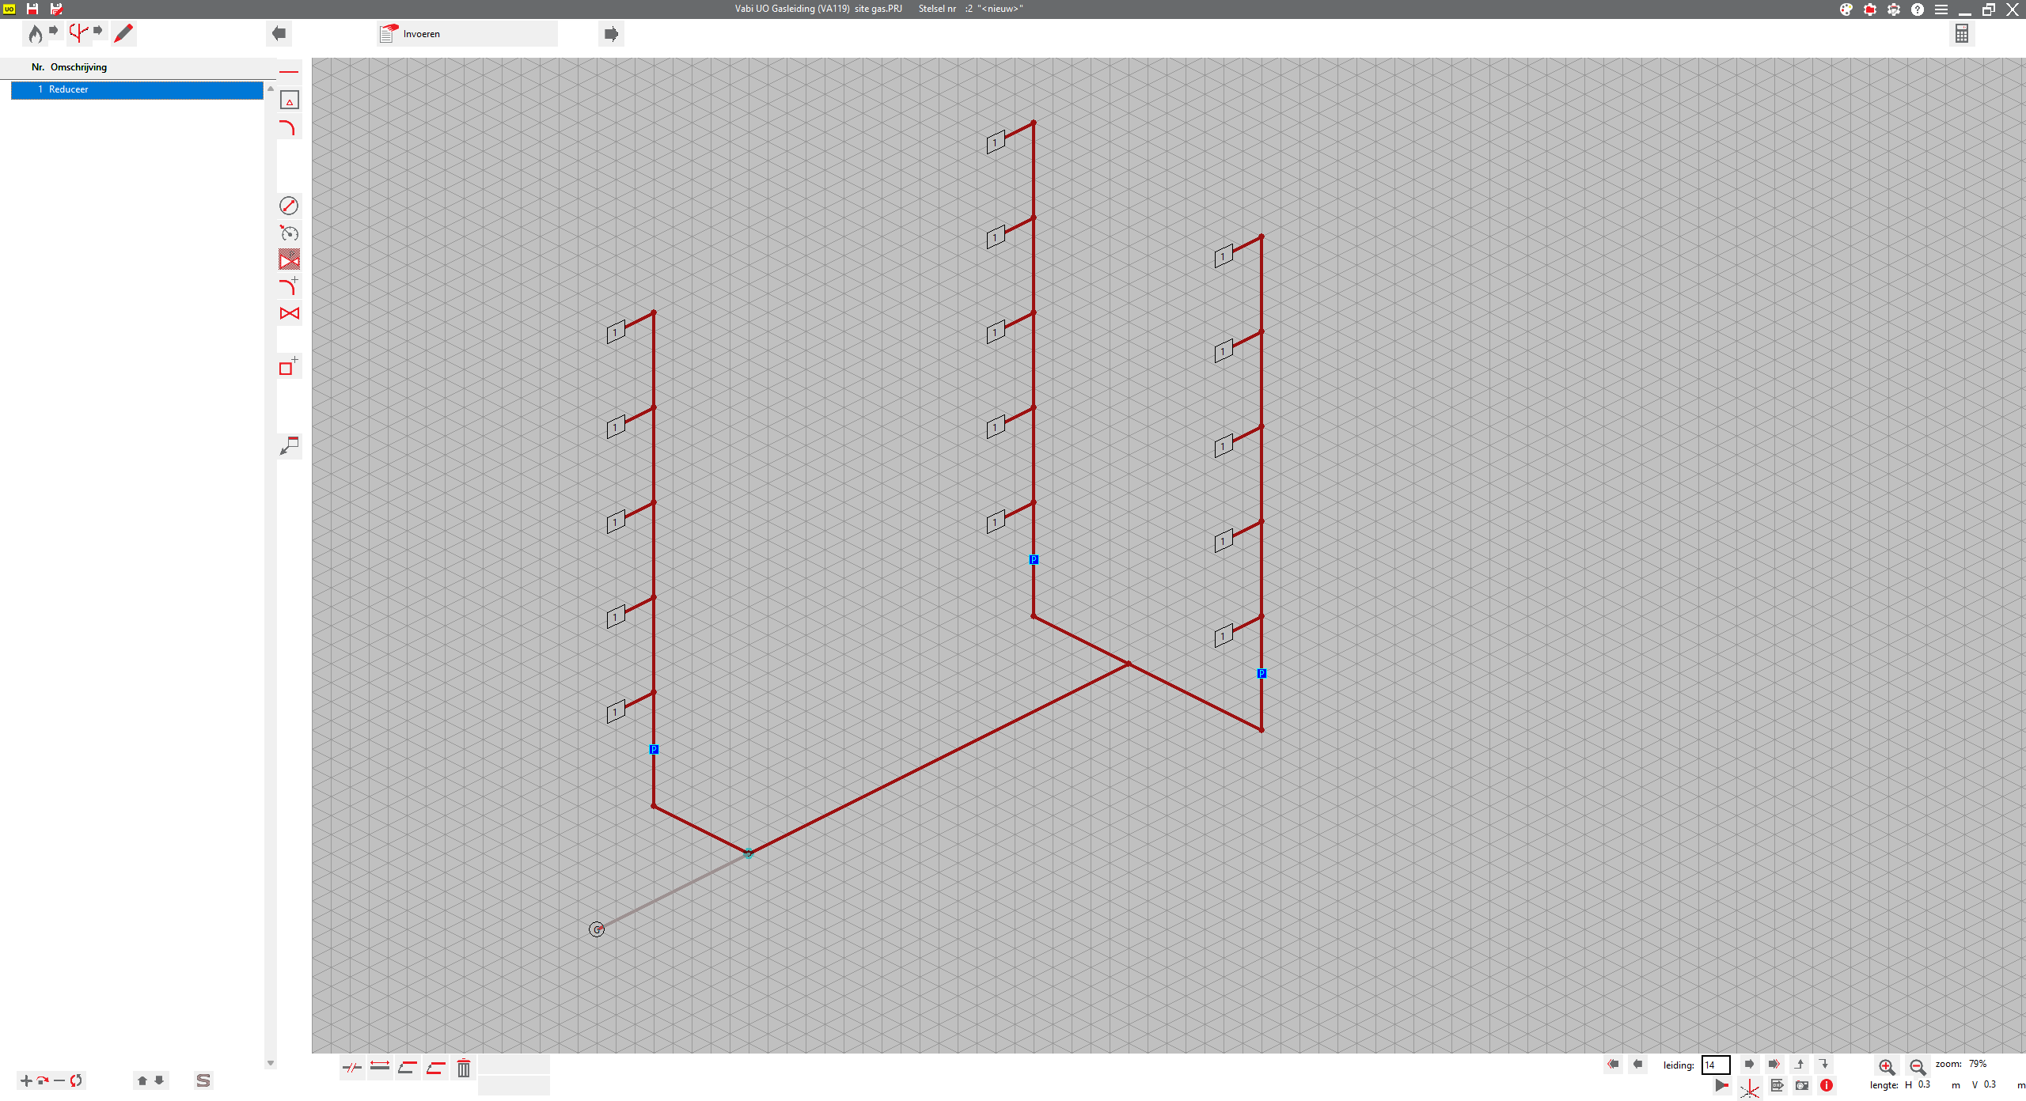
Task: Open the hamburger menu in title bar
Action: [x=1941, y=9]
